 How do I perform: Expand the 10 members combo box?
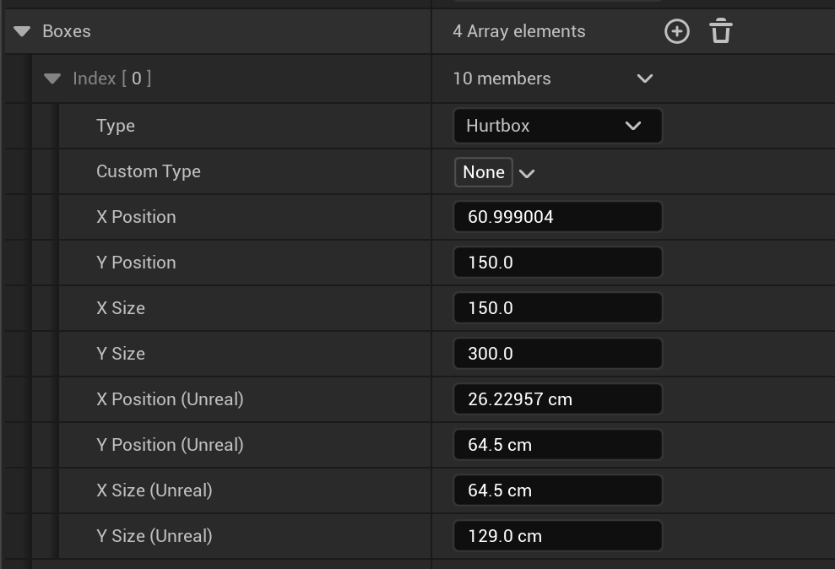pos(645,79)
